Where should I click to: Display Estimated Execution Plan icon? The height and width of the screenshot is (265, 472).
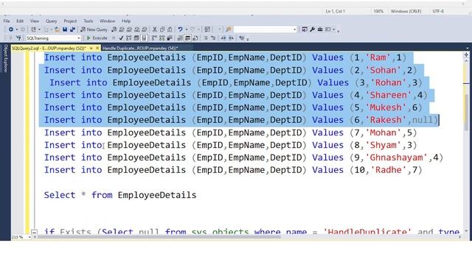(129, 38)
